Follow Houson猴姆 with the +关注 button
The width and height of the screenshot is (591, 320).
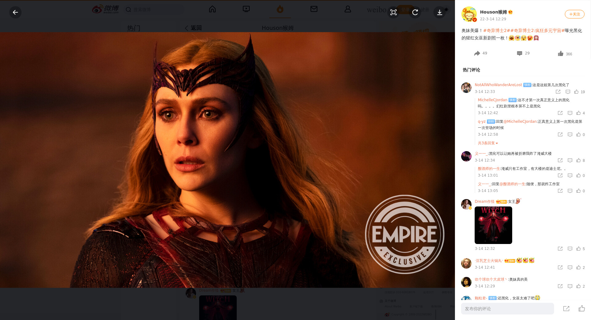574,14
